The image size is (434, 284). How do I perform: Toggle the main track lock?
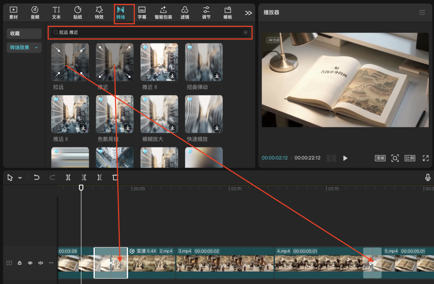pos(20,263)
